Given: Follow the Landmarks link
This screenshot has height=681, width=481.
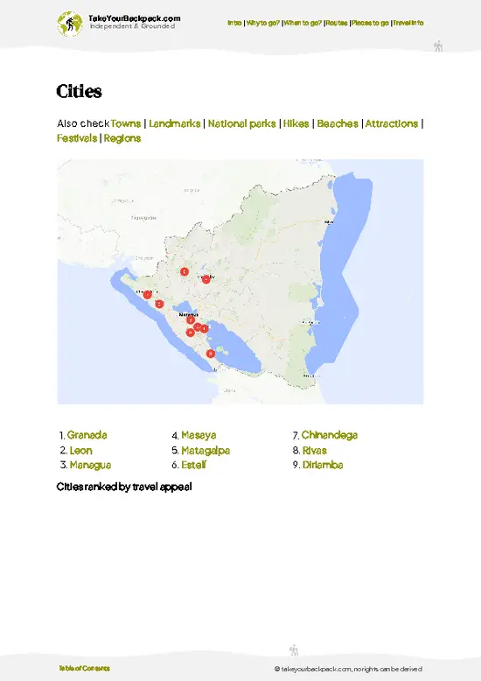Looking at the screenshot, I should tap(175, 123).
